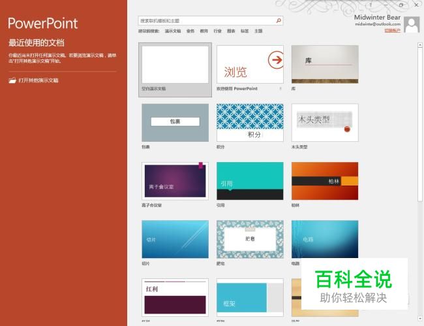Select the first suggested search 演示文稿
The image size is (424, 326).
pos(173,31)
